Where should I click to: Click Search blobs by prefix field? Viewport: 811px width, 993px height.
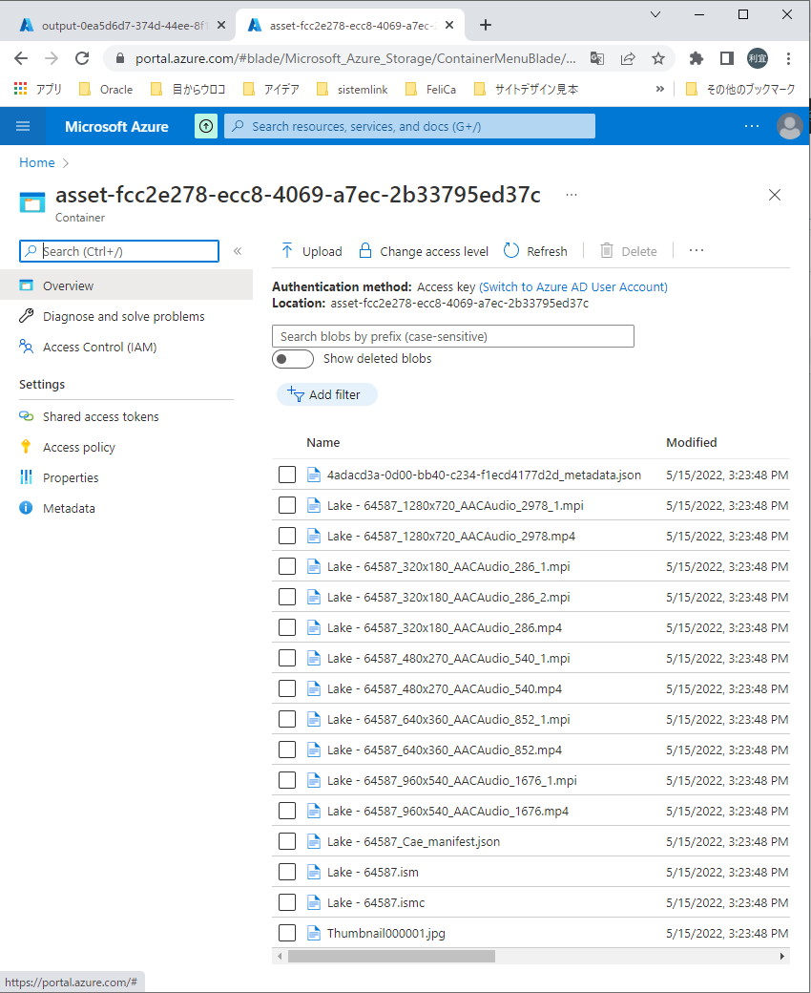click(x=453, y=336)
